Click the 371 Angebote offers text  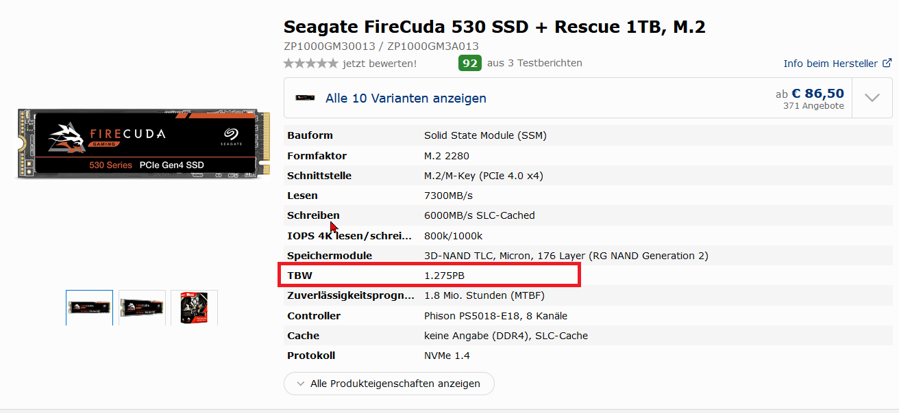pos(813,106)
